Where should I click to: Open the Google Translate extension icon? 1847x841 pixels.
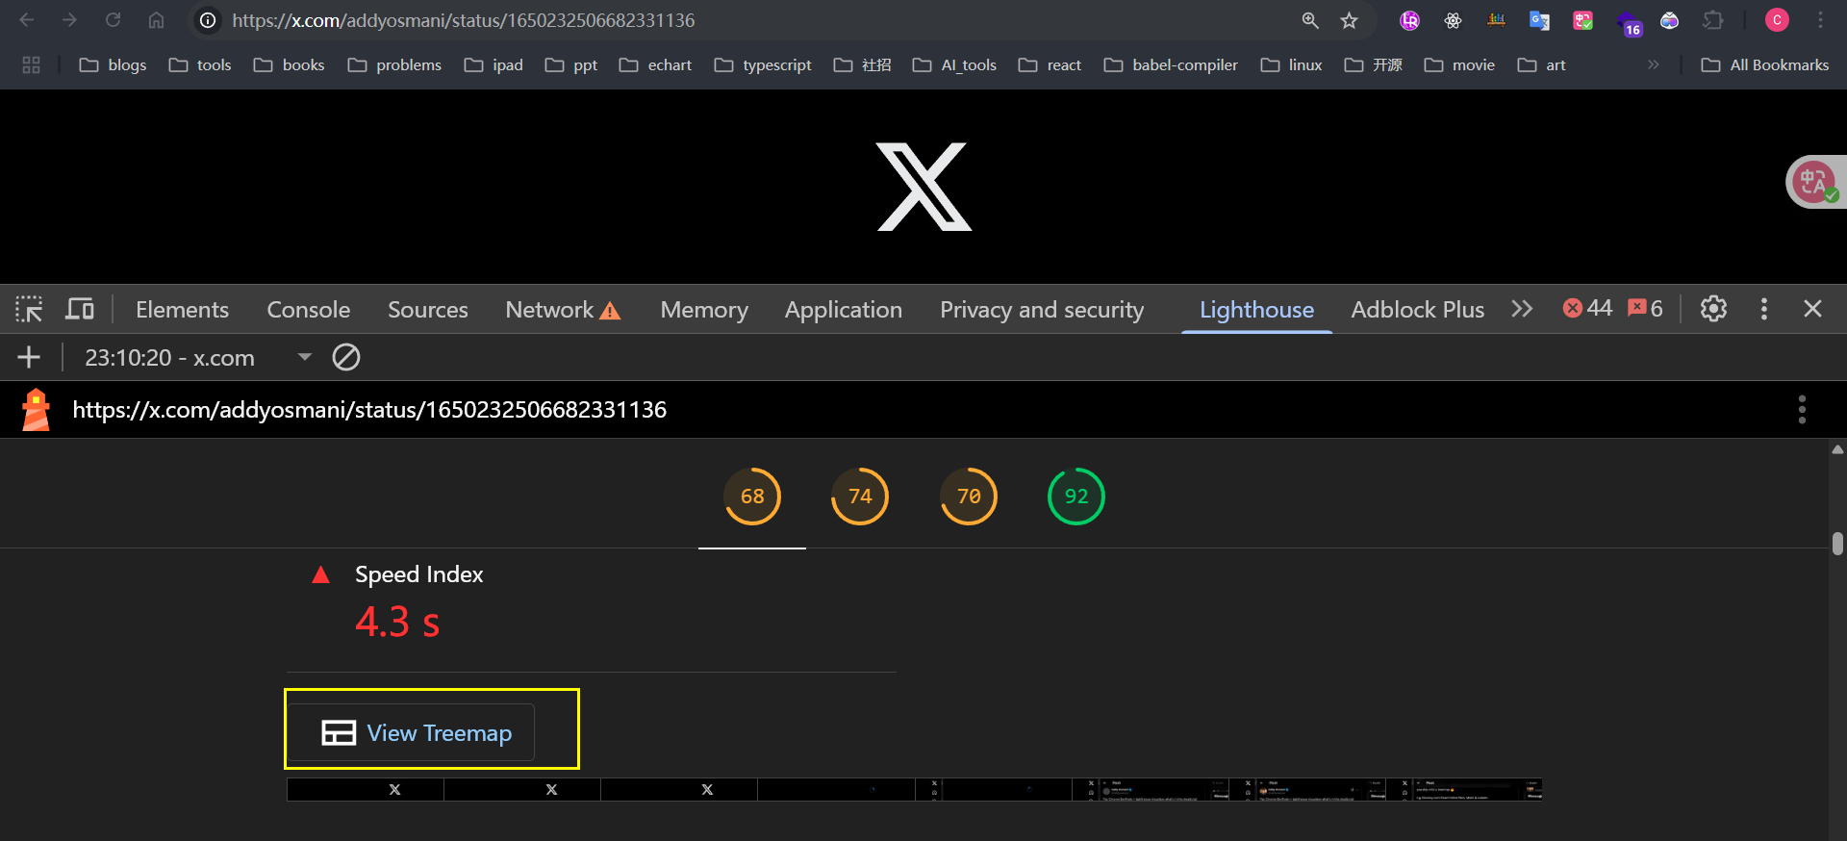(x=1539, y=20)
